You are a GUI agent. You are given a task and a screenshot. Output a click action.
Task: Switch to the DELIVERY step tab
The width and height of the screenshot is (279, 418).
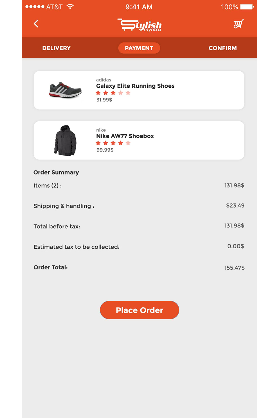(57, 48)
